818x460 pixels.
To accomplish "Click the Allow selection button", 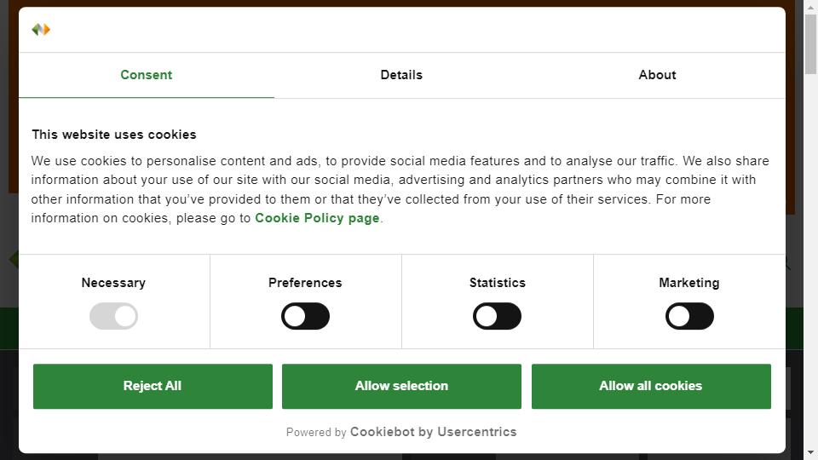I will click(401, 386).
